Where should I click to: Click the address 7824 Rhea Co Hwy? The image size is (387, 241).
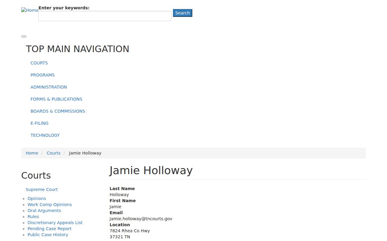point(130,231)
